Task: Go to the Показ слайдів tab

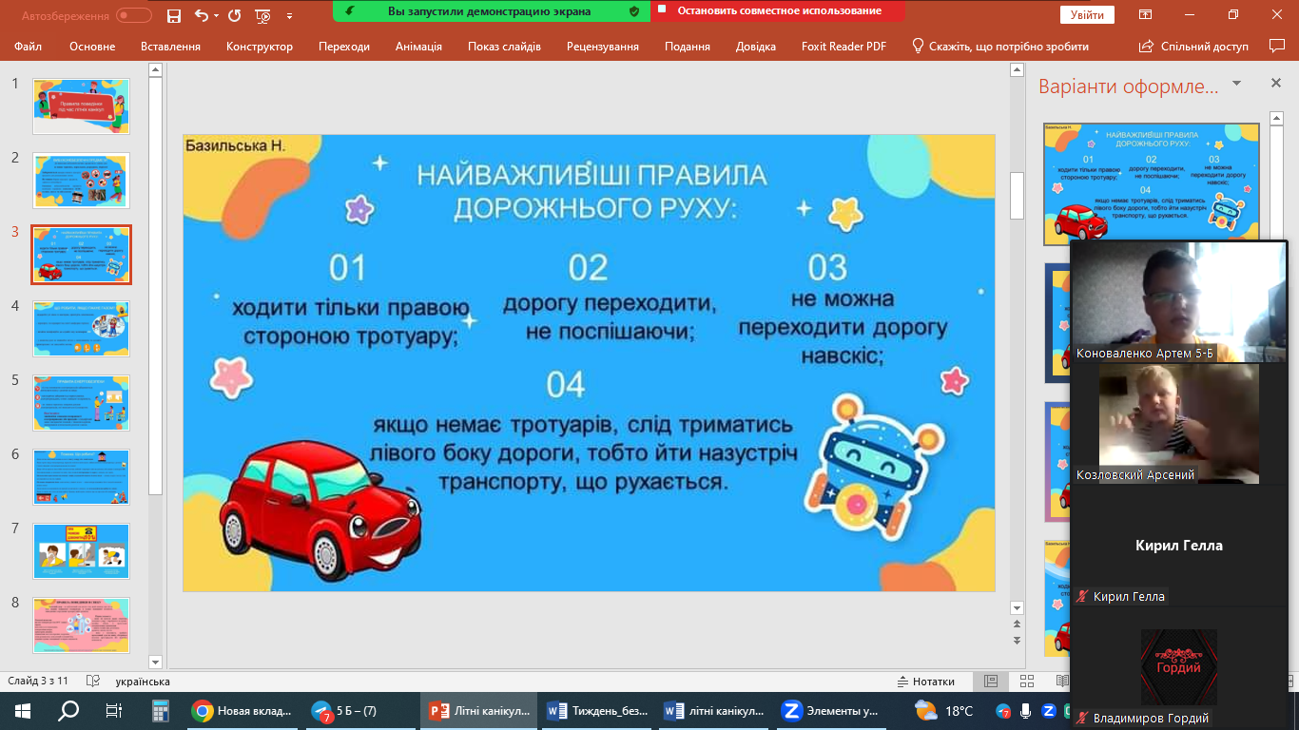Action: pyautogui.click(x=504, y=46)
